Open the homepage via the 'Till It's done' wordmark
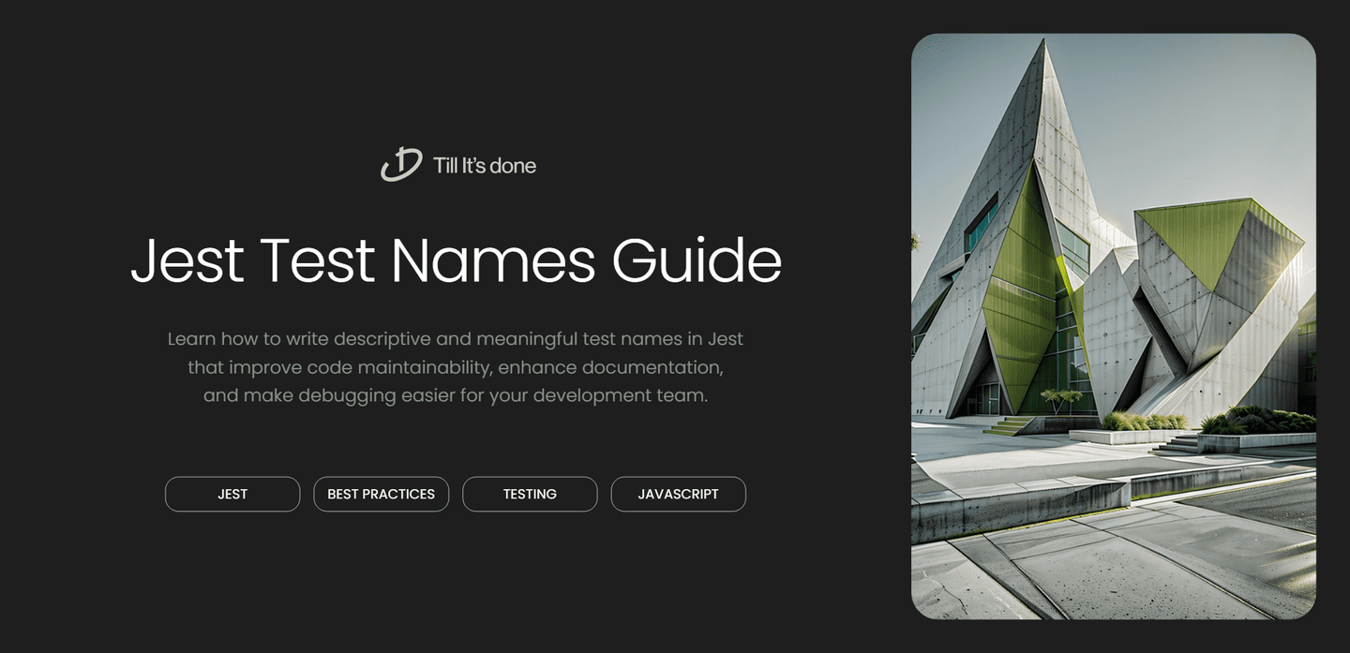This screenshot has width=1350, height=653. [484, 165]
